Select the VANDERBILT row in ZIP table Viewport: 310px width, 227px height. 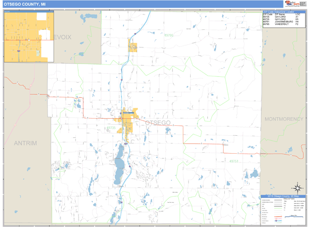tap(281, 25)
